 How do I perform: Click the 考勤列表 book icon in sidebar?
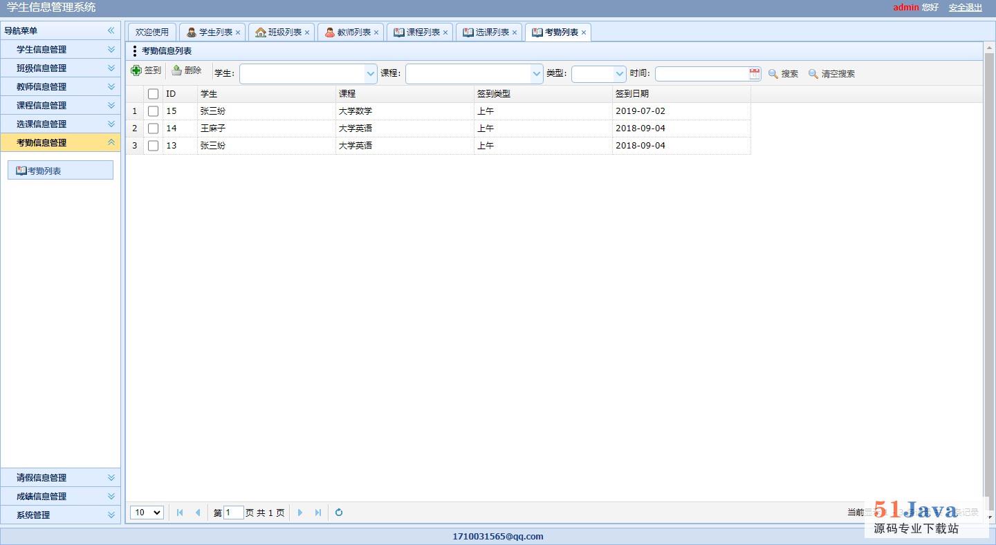tap(21, 171)
